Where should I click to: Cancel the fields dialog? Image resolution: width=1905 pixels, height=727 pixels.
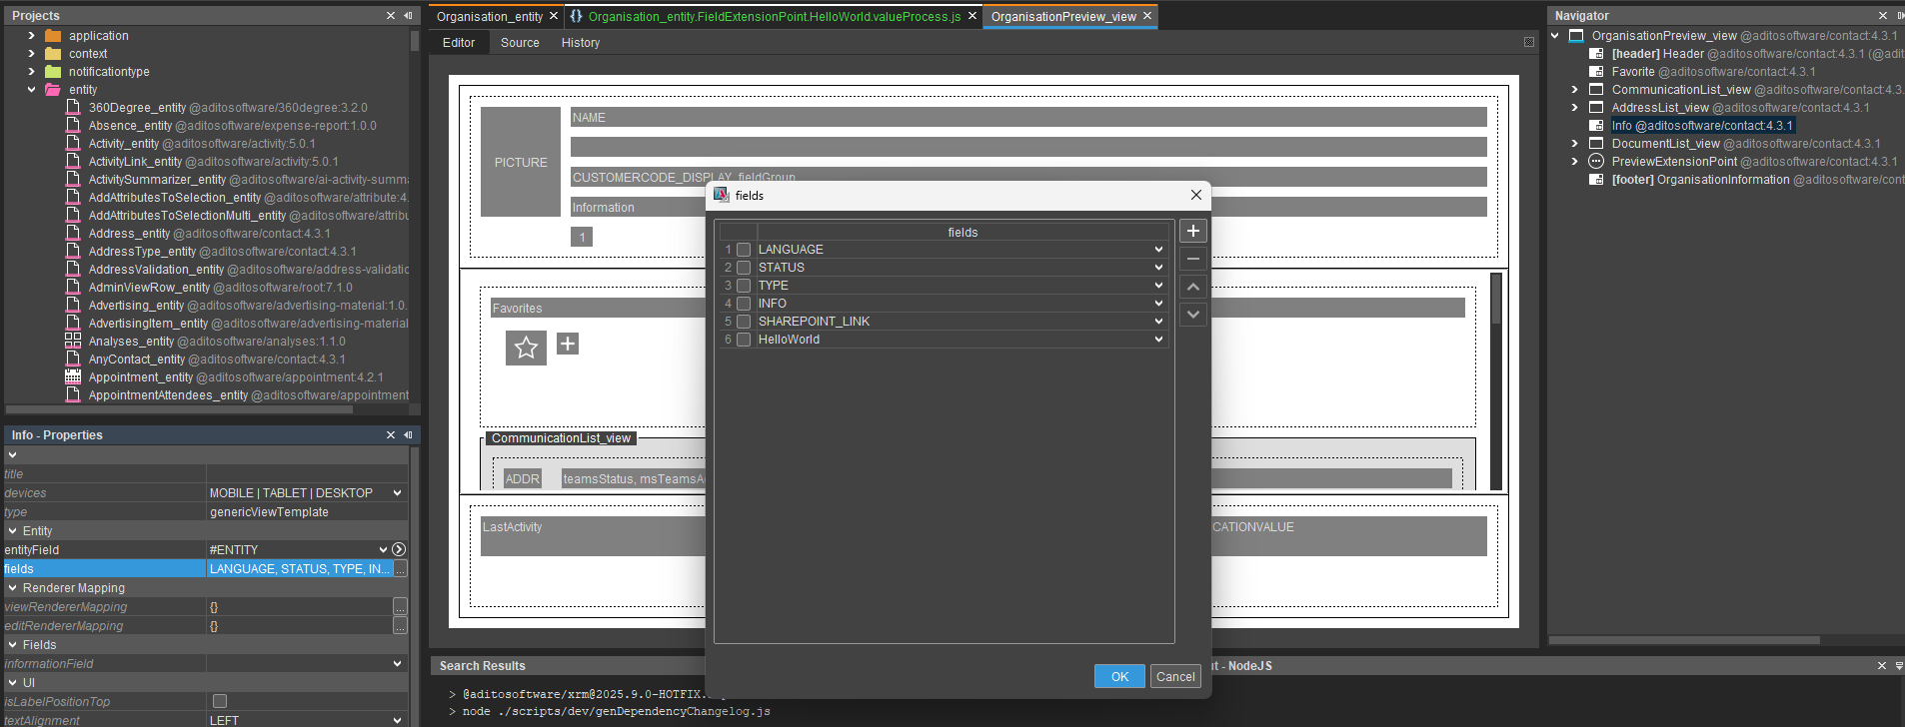pyautogui.click(x=1174, y=676)
